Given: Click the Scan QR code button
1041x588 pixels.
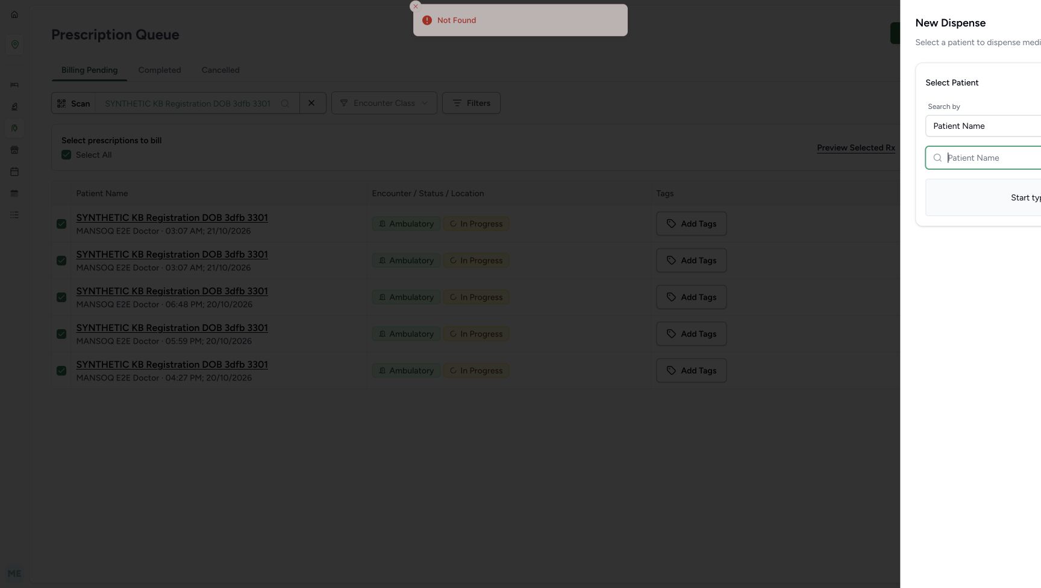Looking at the screenshot, I should pyautogui.click(x=73, y=104).
